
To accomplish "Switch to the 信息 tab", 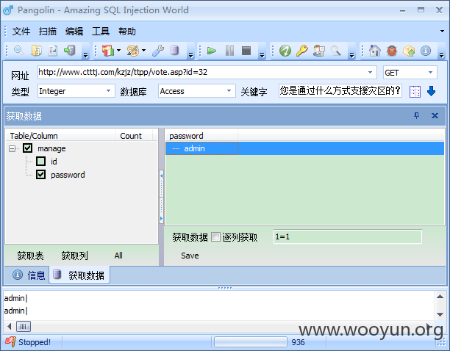I will (x=29, y=275).
